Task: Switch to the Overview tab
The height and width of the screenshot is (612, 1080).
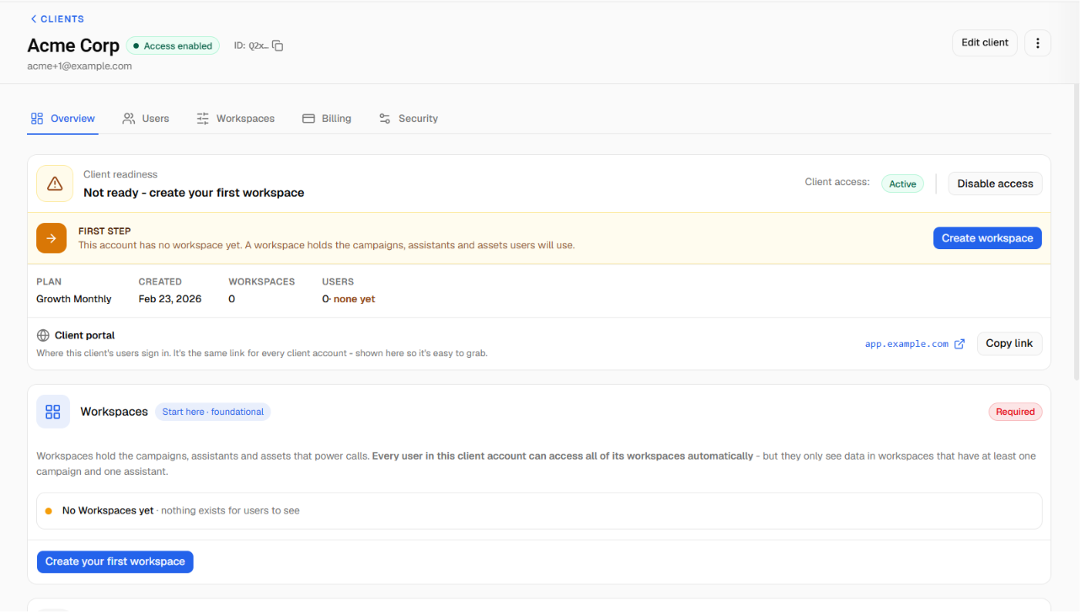Action: click(62, 119)
